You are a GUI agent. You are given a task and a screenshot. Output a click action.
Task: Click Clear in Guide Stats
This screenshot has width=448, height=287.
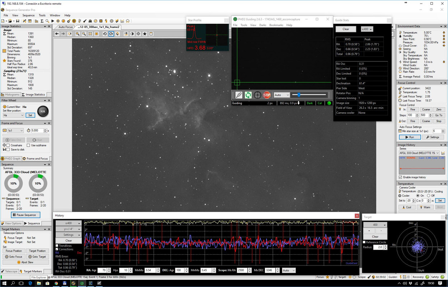346,29
